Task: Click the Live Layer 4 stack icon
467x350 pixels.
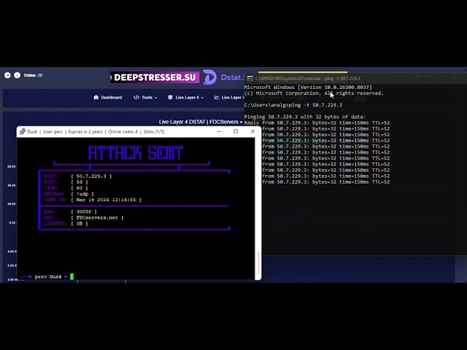Action: tap(170, 97)
